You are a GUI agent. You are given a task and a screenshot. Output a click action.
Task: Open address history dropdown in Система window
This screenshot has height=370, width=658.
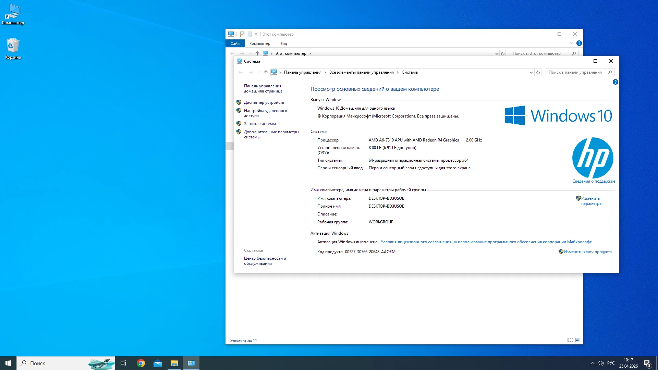531,72
